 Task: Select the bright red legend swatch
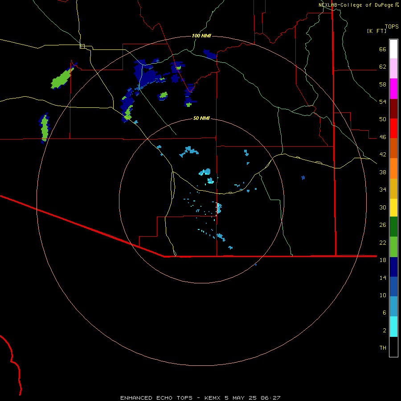tap(393, 128)
